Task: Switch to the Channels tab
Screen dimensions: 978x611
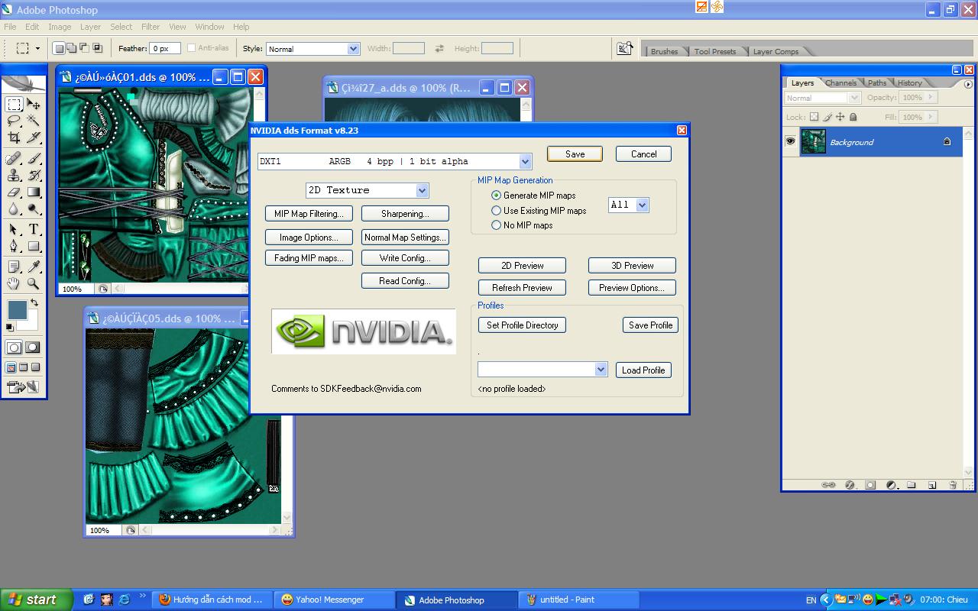Action: click(x=840, y=82)
